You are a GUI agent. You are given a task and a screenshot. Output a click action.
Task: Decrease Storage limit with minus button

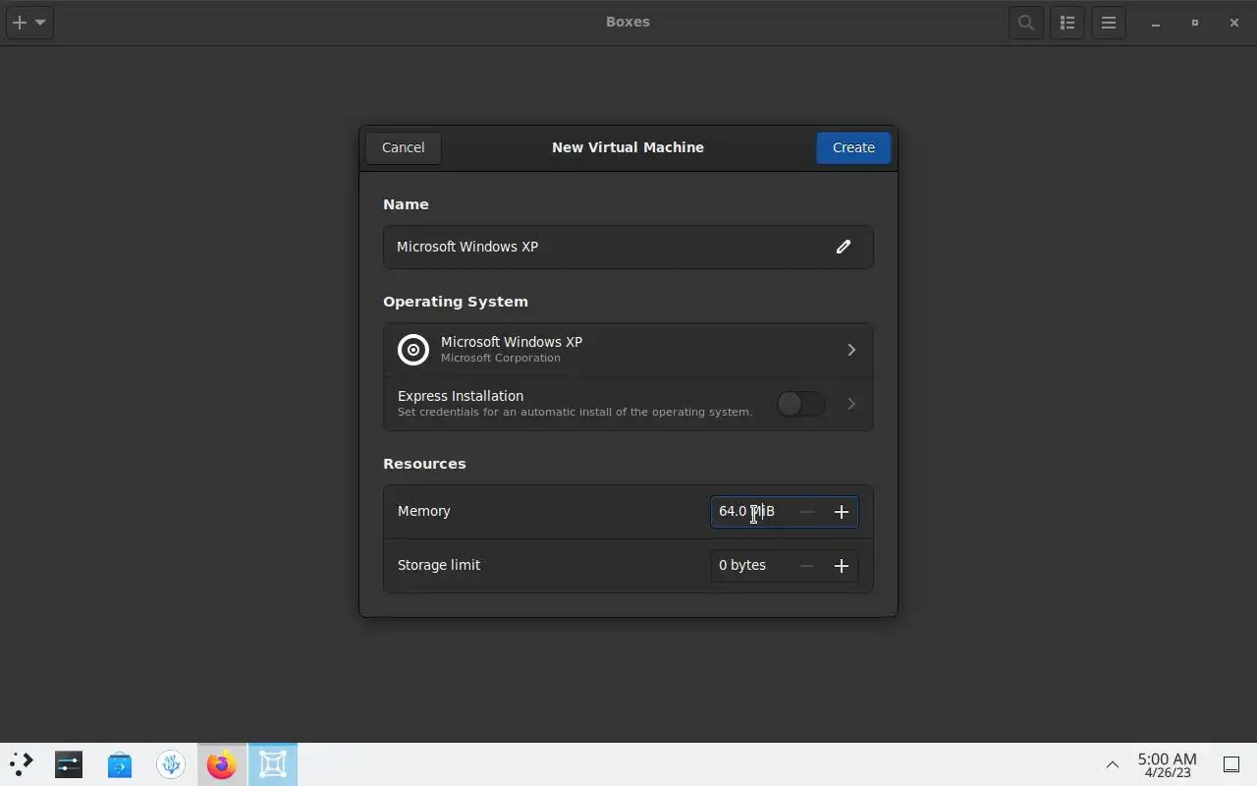click(807, 566)
